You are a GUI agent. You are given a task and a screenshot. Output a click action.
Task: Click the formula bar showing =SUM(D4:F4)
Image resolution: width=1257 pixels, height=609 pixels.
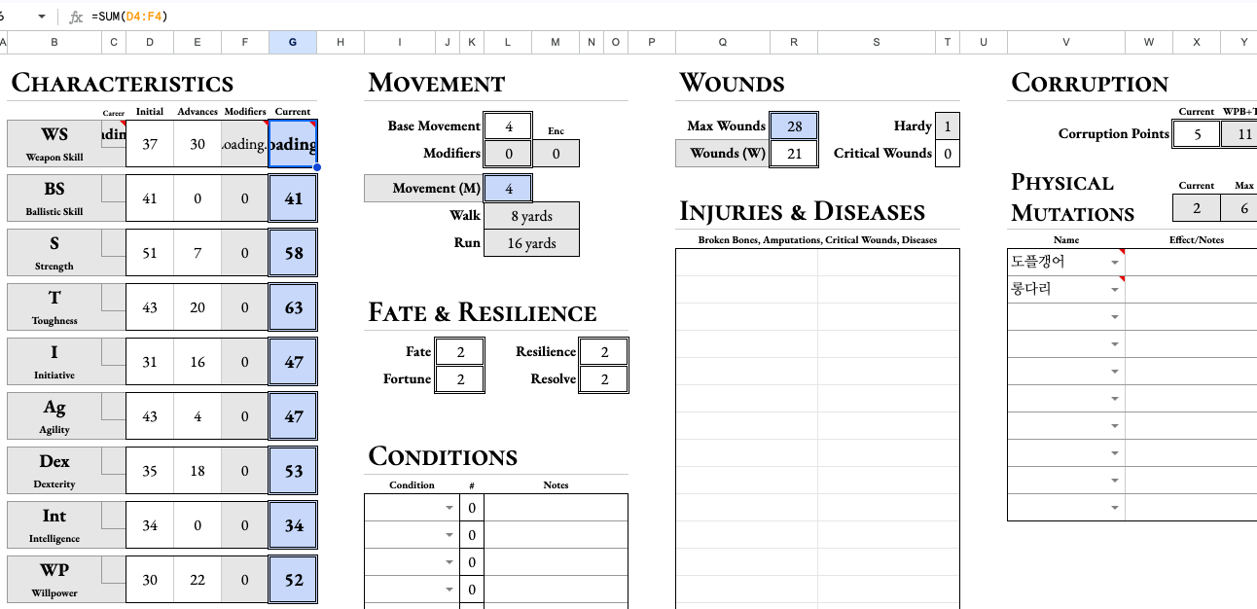(x=584, y=17)
